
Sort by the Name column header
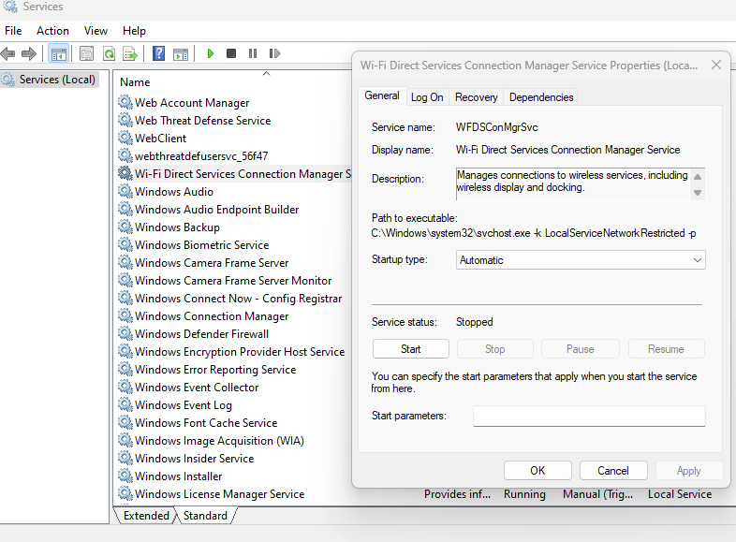pyautogui.click(x=135, y=82)
